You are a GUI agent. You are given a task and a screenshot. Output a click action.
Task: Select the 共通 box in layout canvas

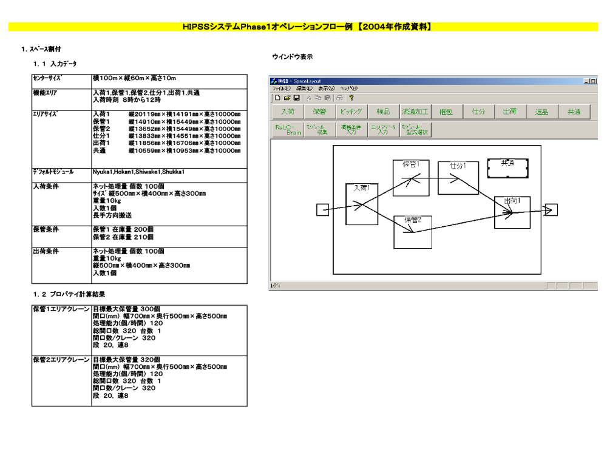[x=507, y=169]
